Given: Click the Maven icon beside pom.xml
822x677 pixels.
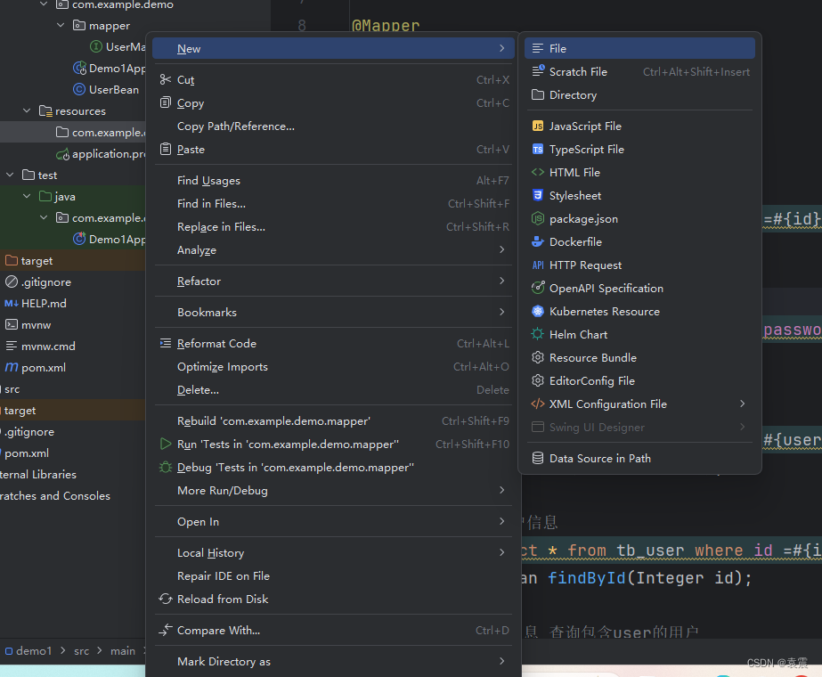Looking at the screenshot, I should click(10, 367).
